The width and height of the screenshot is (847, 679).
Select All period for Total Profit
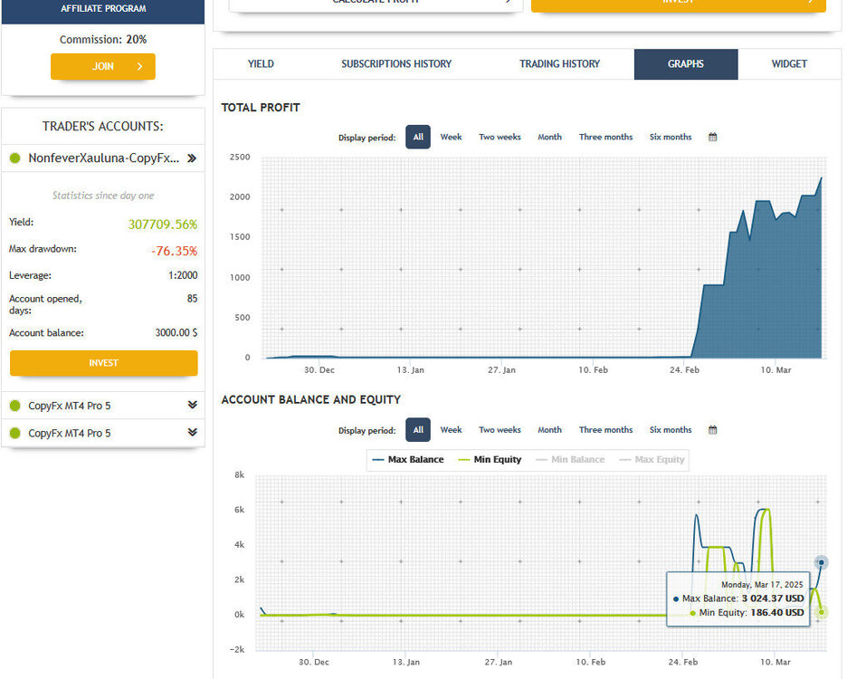[418, 138]
